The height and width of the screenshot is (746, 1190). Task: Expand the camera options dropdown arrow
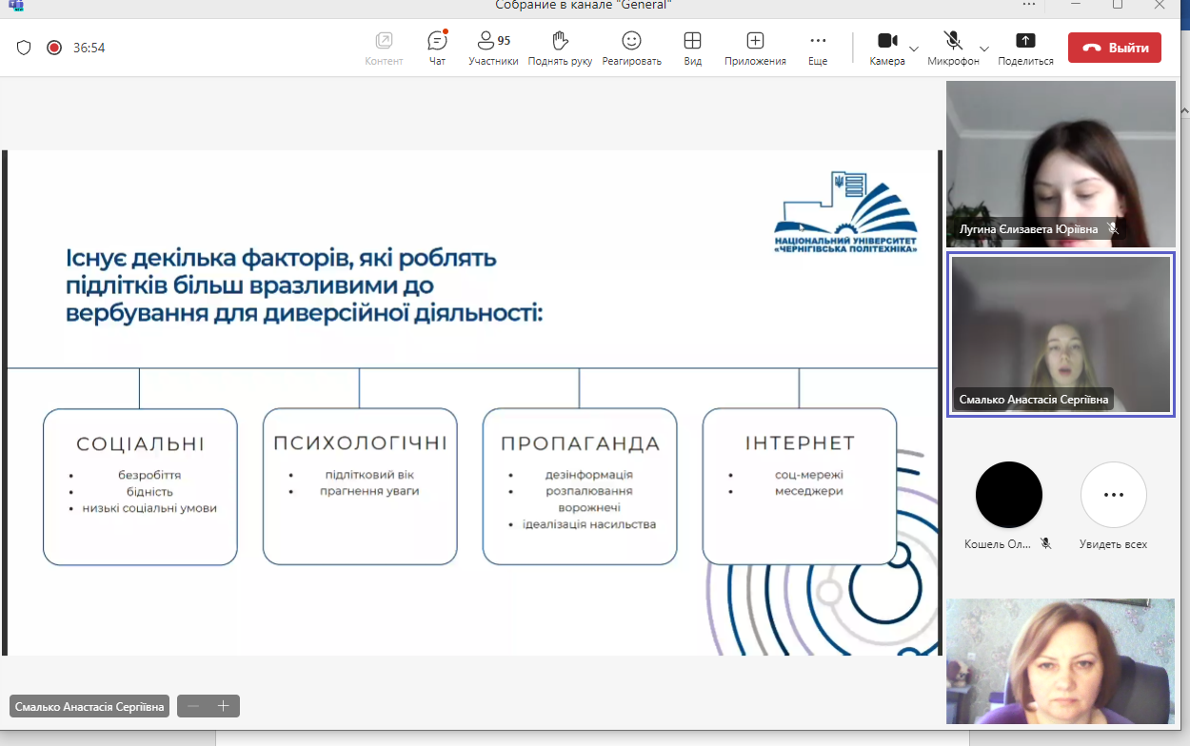coord(914,49)
